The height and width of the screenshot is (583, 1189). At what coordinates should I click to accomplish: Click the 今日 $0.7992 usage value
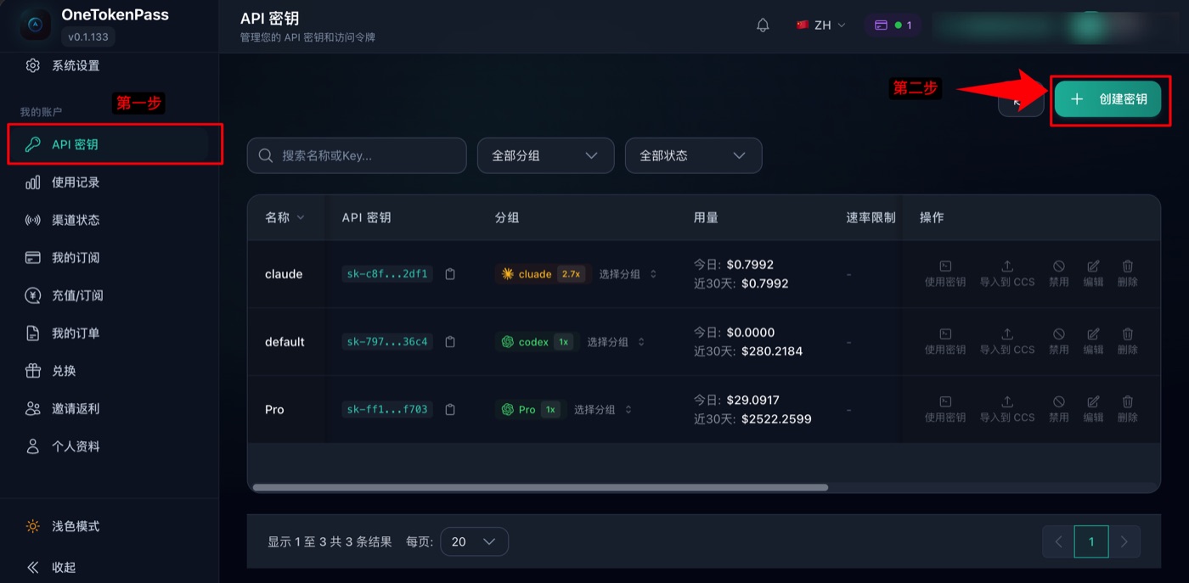(750, 265)
